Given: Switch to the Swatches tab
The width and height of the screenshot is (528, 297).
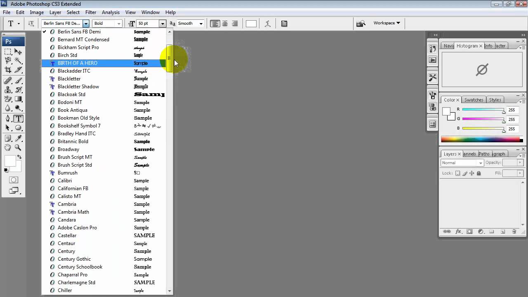Looking at the screenshot, I should [474, 100].
